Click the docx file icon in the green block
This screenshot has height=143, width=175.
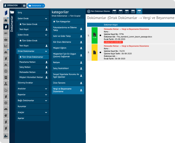click(x=94, y=35)
